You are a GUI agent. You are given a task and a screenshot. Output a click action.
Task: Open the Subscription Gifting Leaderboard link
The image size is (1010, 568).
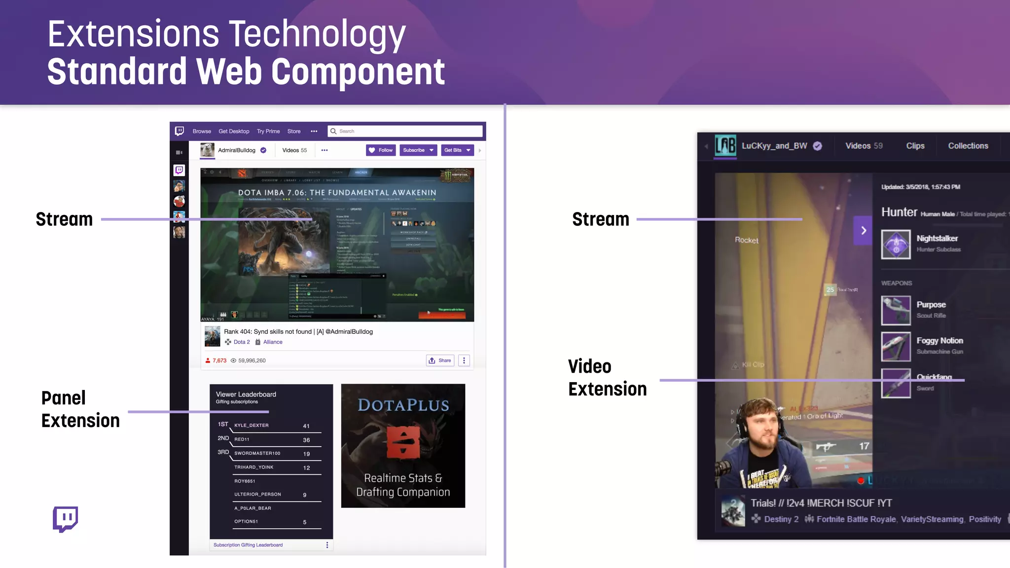click(x=248, y=545)
